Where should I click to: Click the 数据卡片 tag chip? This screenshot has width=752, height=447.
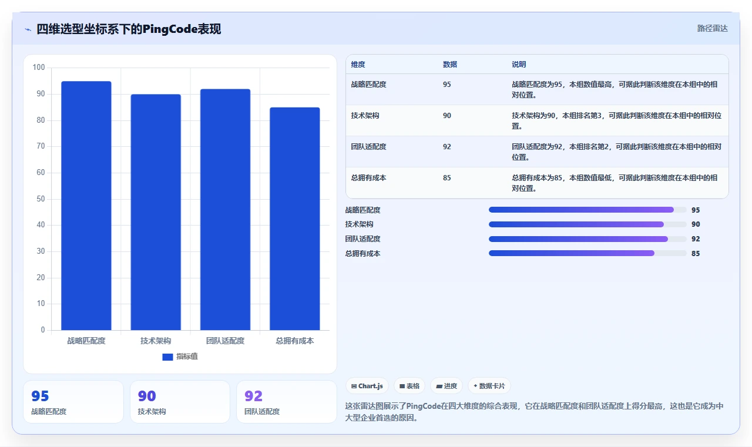tap(489, 386)
